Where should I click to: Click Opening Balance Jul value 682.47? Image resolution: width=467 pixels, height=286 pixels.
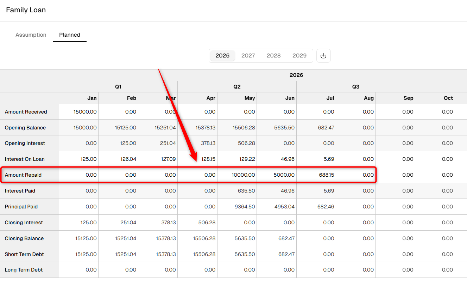(x=326, y=128)
